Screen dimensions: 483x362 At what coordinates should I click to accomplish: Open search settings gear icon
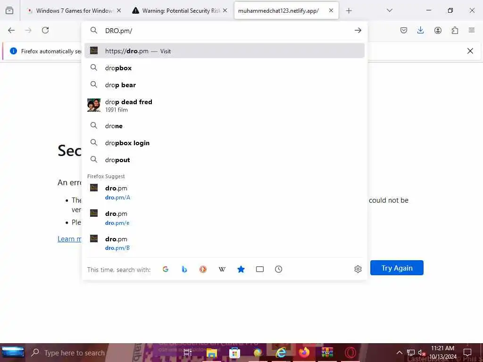(358, 269)
